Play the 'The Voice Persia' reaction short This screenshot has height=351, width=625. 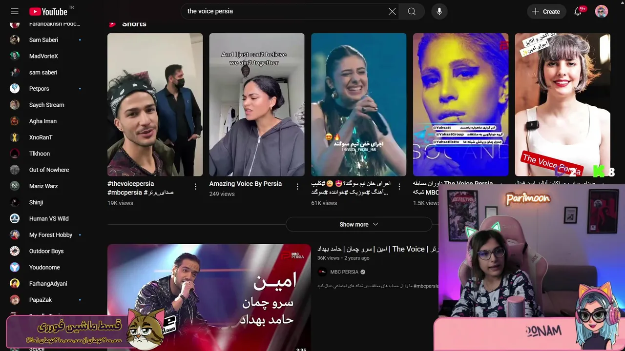click(562, 104)
